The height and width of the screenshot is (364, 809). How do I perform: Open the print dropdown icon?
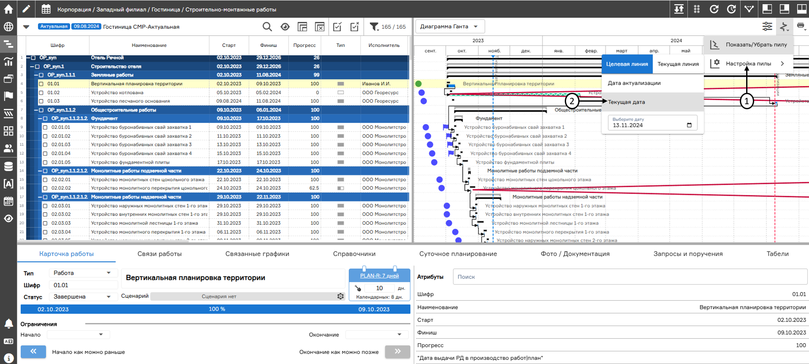tap(801, 26)
